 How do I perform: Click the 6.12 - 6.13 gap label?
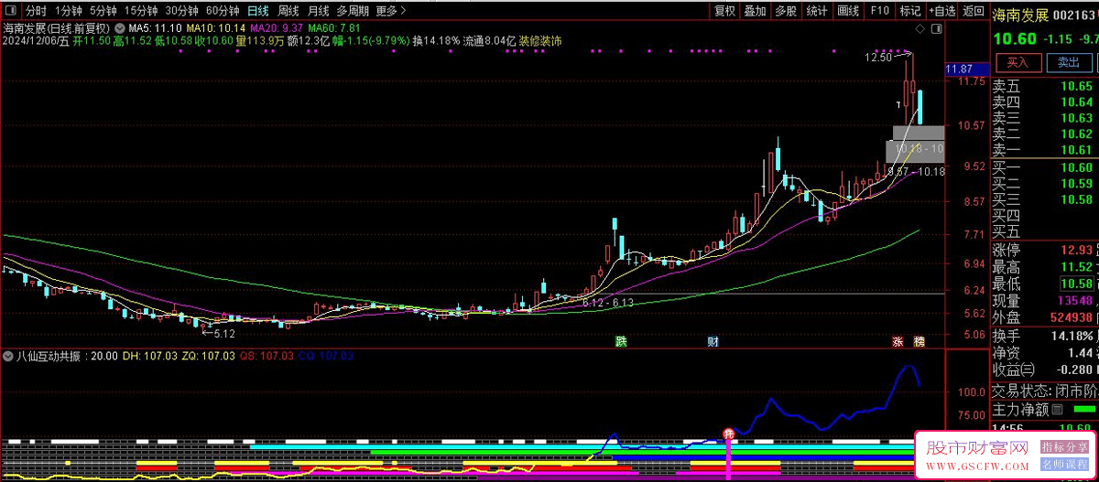click(x=607, y=302)
